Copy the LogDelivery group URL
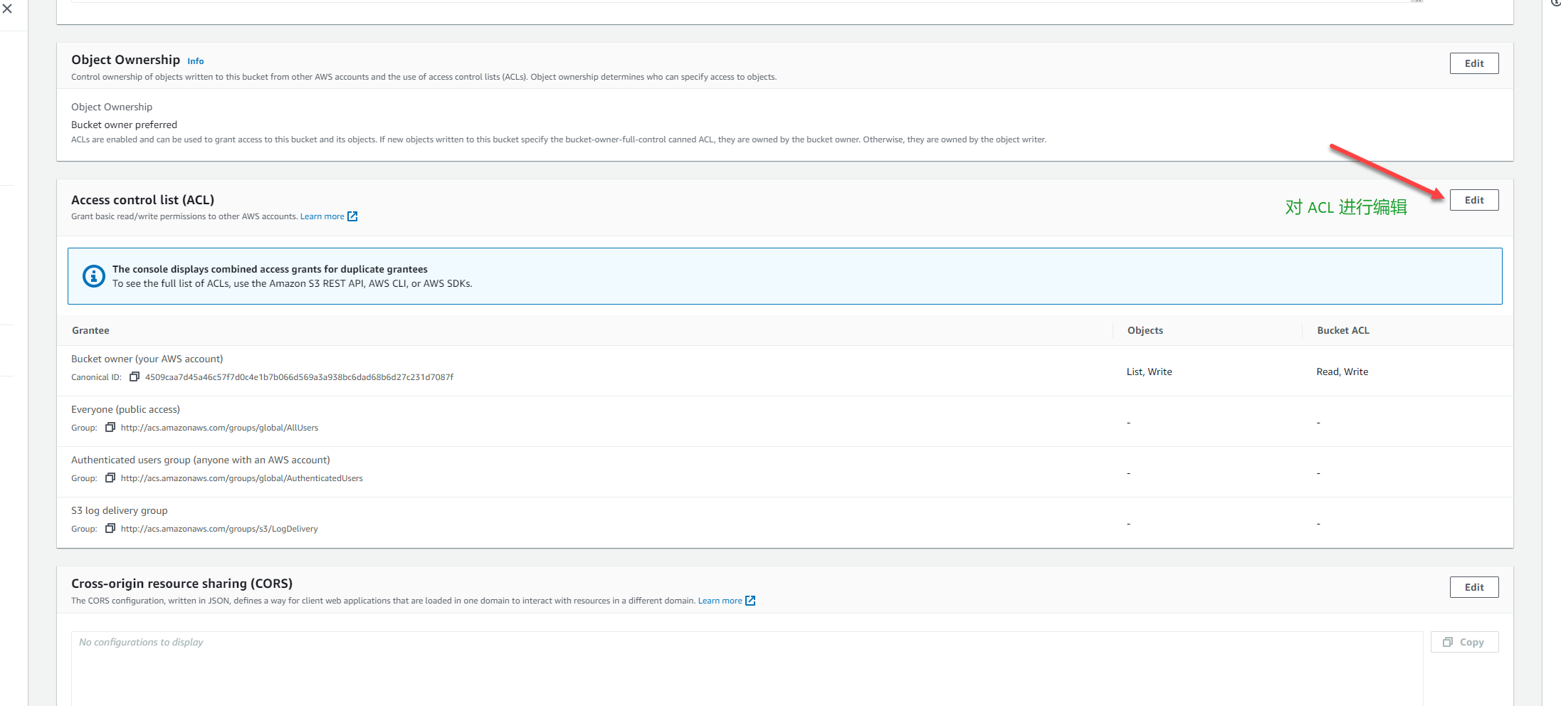The height and width of the screenshot is (706, 1561). click(110, 529)
